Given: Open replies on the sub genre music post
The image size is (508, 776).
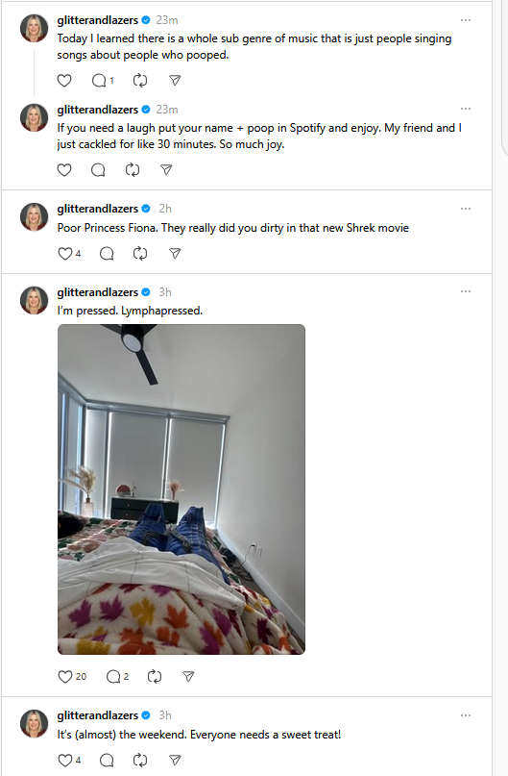Looking at the screenshot, I should [x=103, y=80].
